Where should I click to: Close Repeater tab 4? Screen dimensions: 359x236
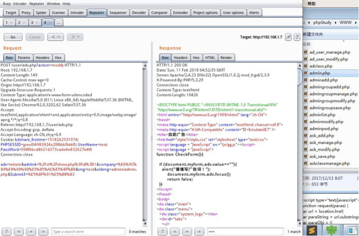tap(49, 23)
